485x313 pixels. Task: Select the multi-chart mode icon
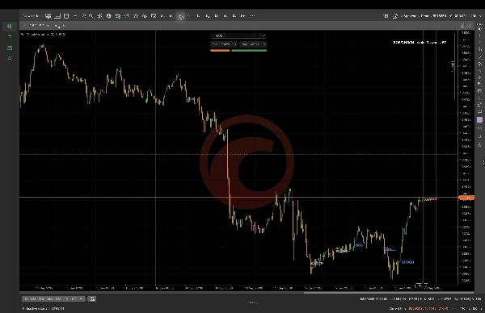pyautogui.click(x=48, y=16)
